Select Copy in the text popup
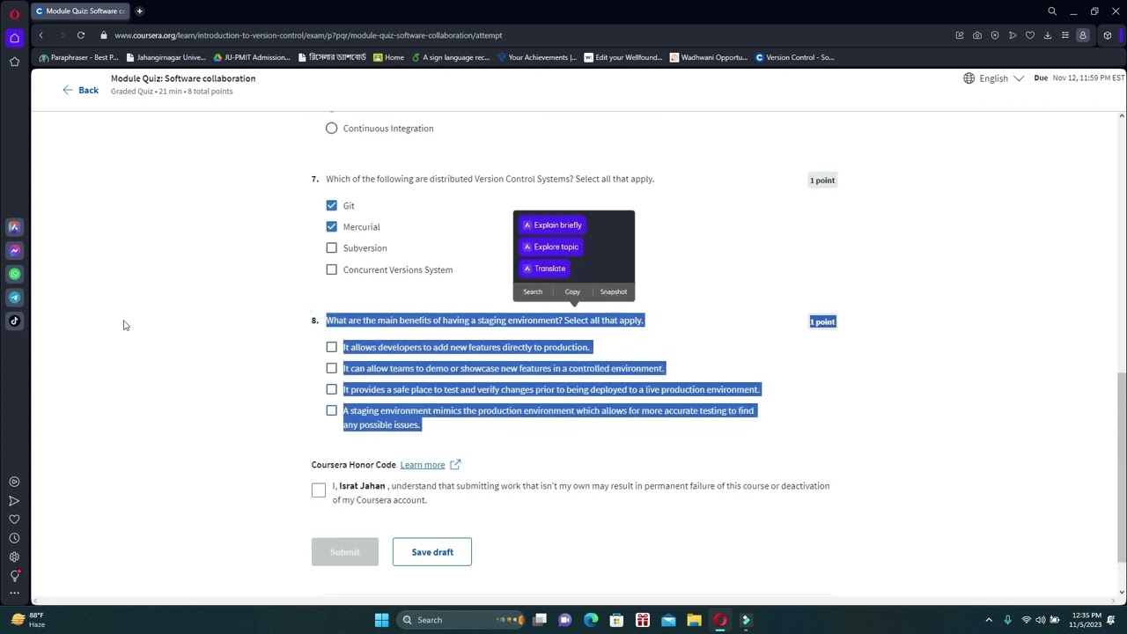This screenshot has width=1127, height=634. point(572,291)
